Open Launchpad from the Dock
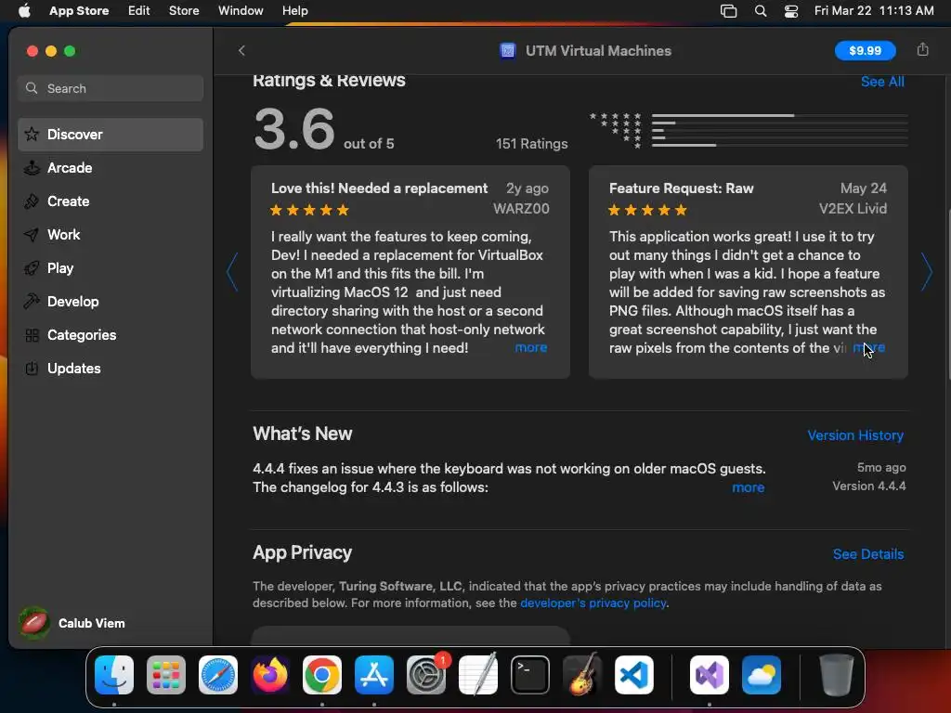Image resolution: width=951 pixels, height=713 pixels. click(x=165, y=675)
